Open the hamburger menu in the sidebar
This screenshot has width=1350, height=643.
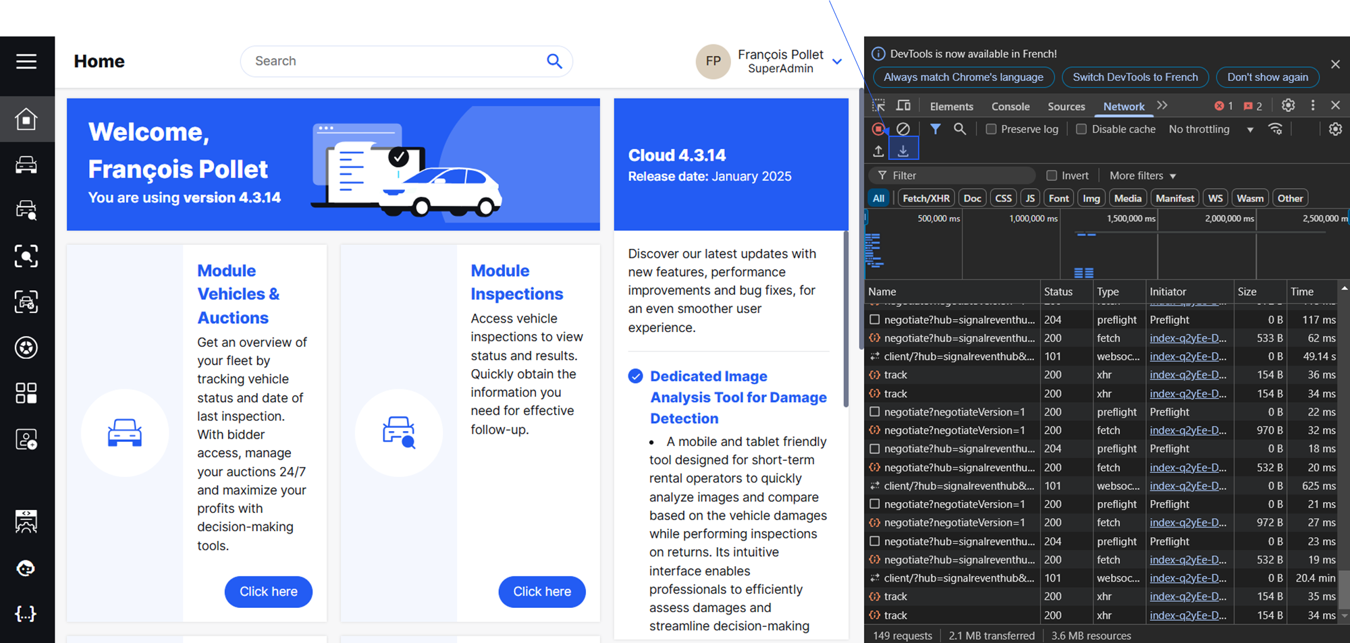coord(26,61)
